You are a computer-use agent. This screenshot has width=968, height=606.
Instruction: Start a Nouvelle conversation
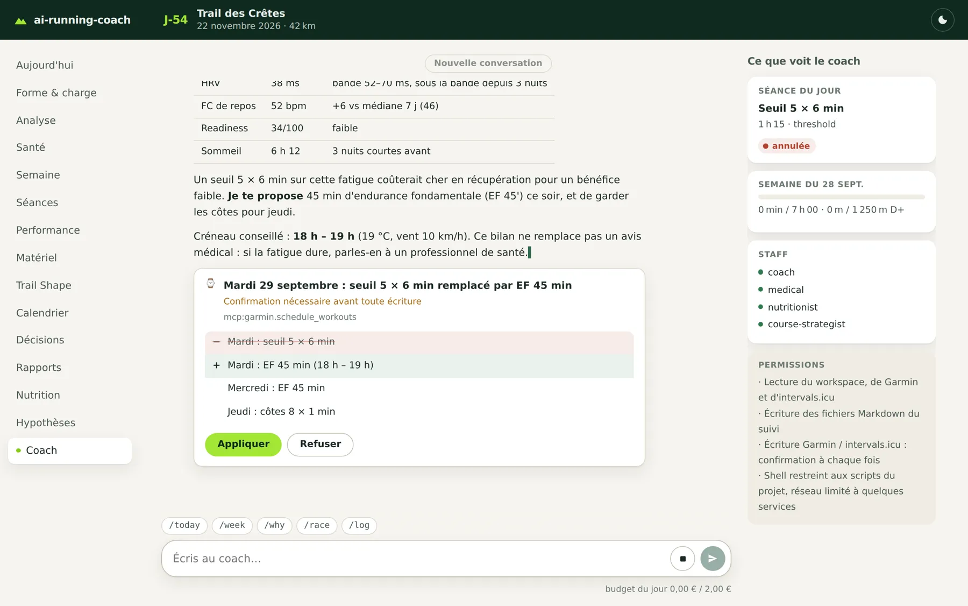[x=488, y=63]
